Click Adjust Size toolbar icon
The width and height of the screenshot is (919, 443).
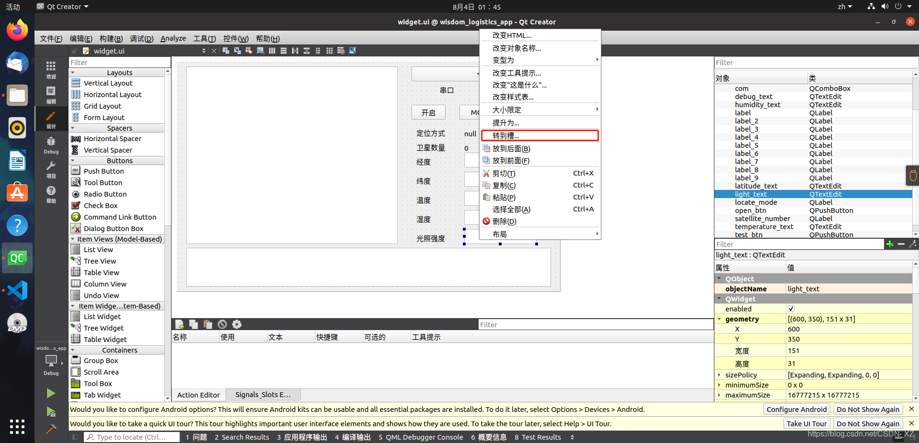(353, 51)
